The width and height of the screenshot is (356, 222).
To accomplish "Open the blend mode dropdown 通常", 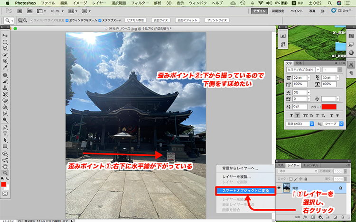I will pyautogui.click(x=297, y=171).
